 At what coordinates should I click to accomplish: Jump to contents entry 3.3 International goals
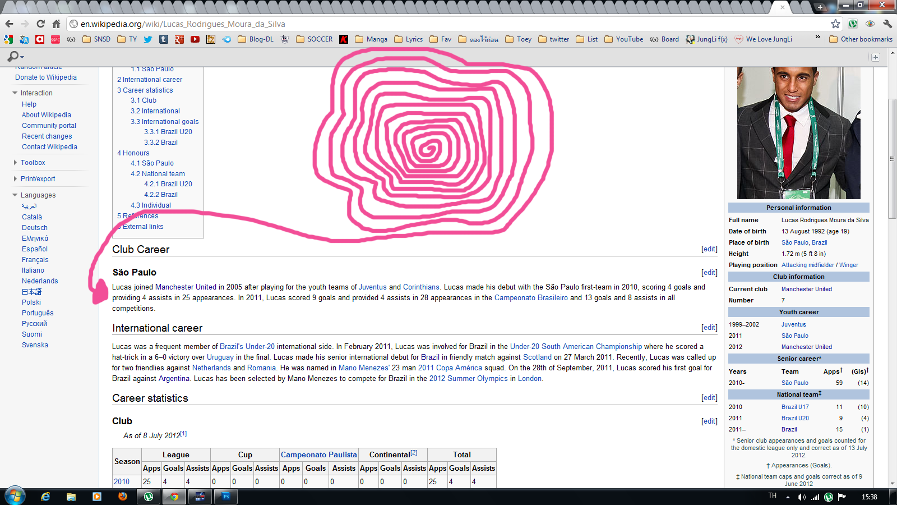tap(165, 122)
